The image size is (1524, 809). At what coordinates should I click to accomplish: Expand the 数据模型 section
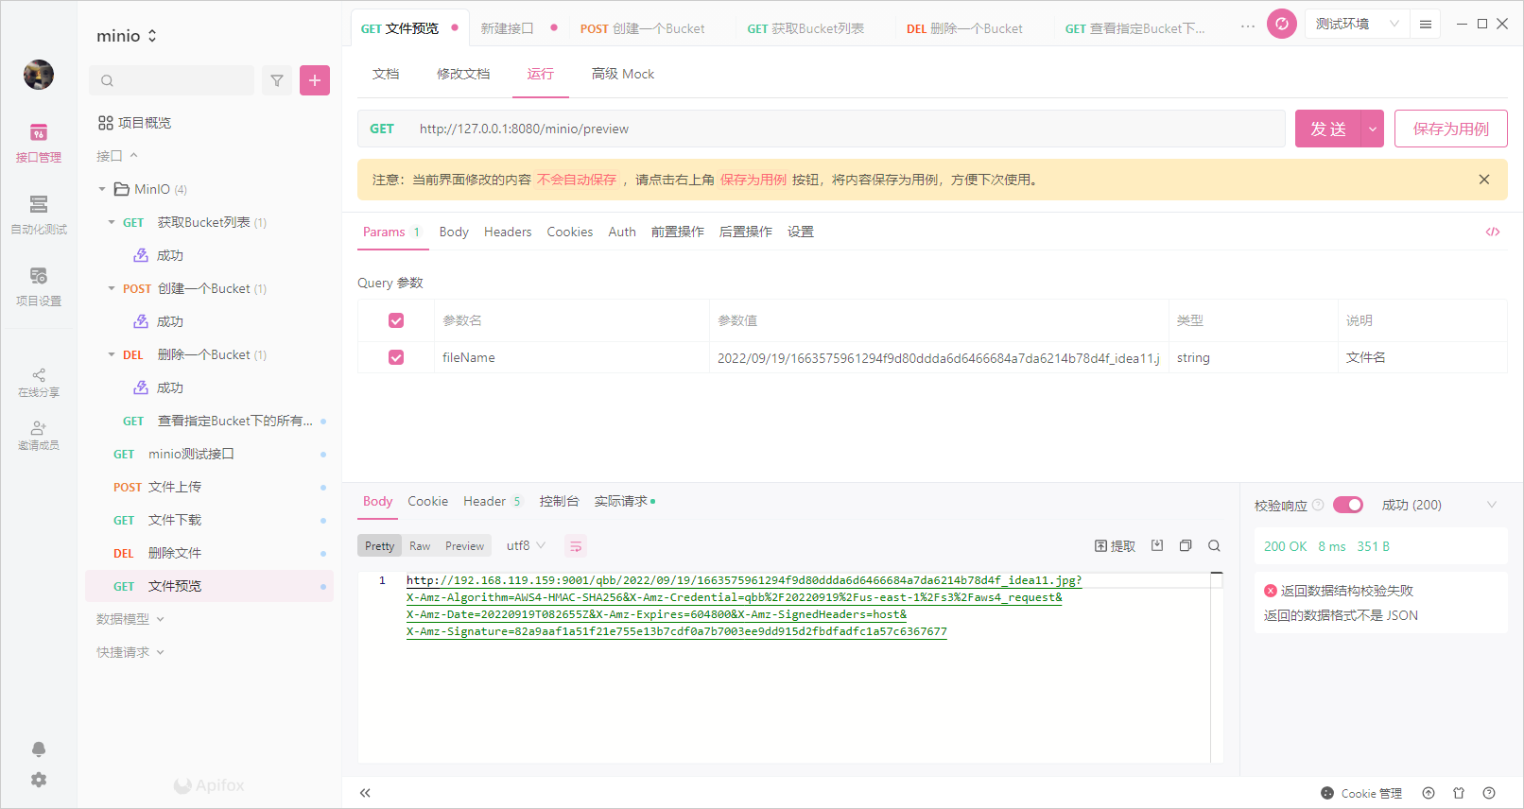130,619
